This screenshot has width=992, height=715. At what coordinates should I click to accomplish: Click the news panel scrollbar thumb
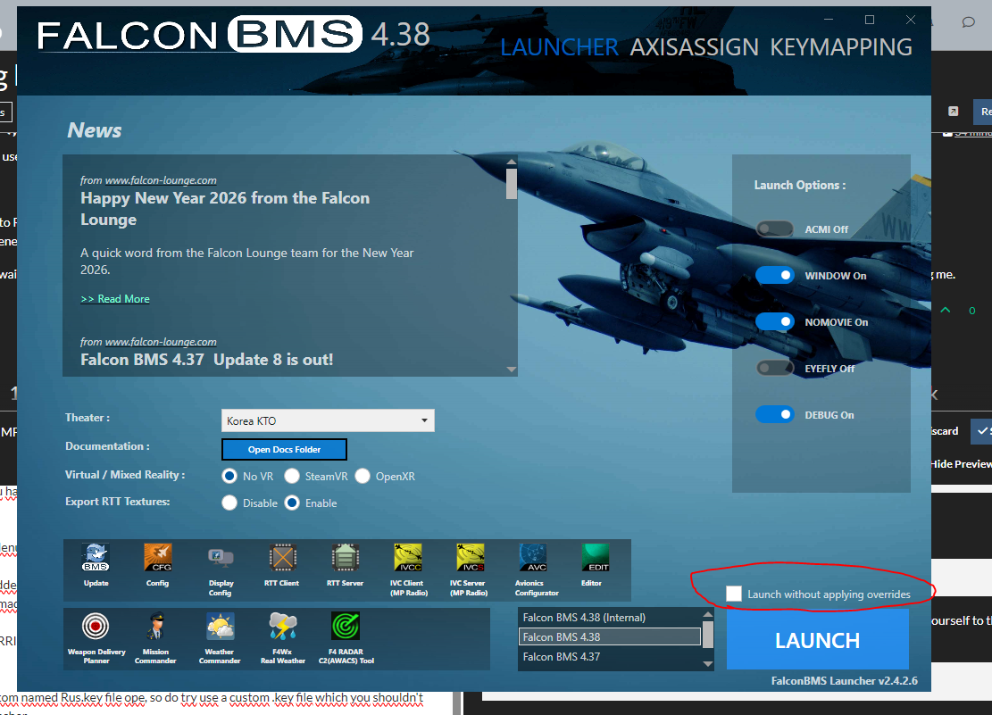(x=512, y=184)
